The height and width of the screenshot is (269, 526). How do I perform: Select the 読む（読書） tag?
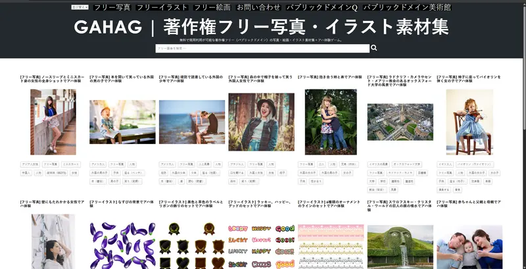click(196, 182)
